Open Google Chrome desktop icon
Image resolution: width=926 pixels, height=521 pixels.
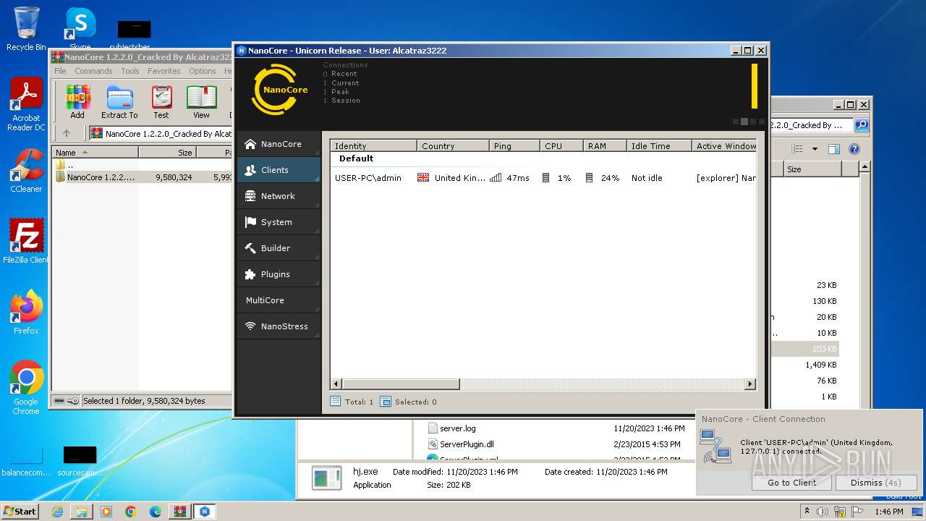[x=26, y=387]
